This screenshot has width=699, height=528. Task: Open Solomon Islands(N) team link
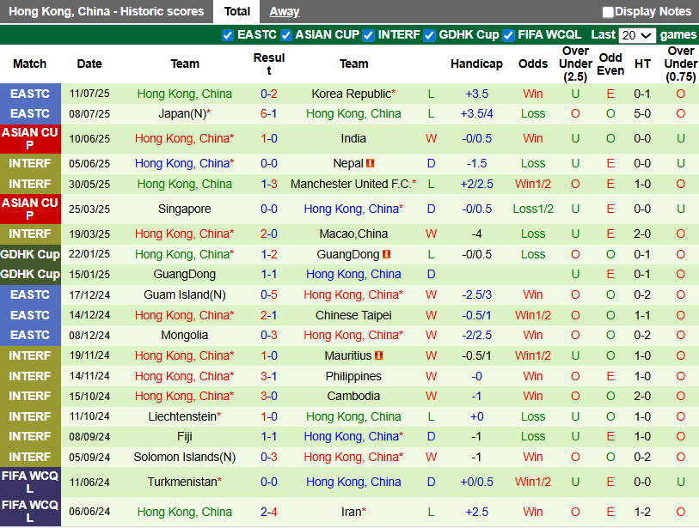tap(185, 457)
